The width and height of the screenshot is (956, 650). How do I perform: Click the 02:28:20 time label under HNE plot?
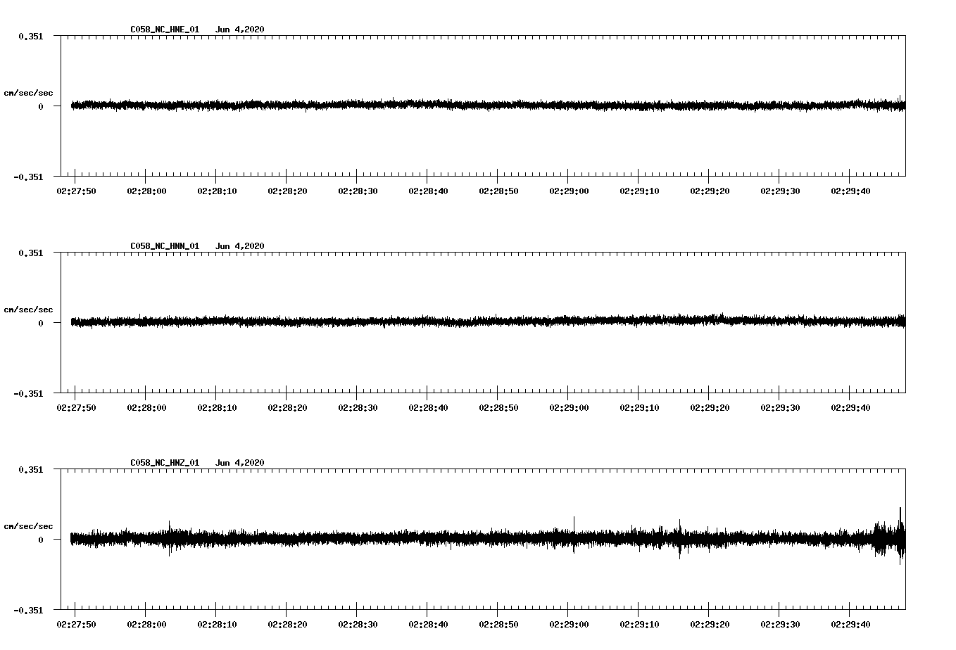287,191
